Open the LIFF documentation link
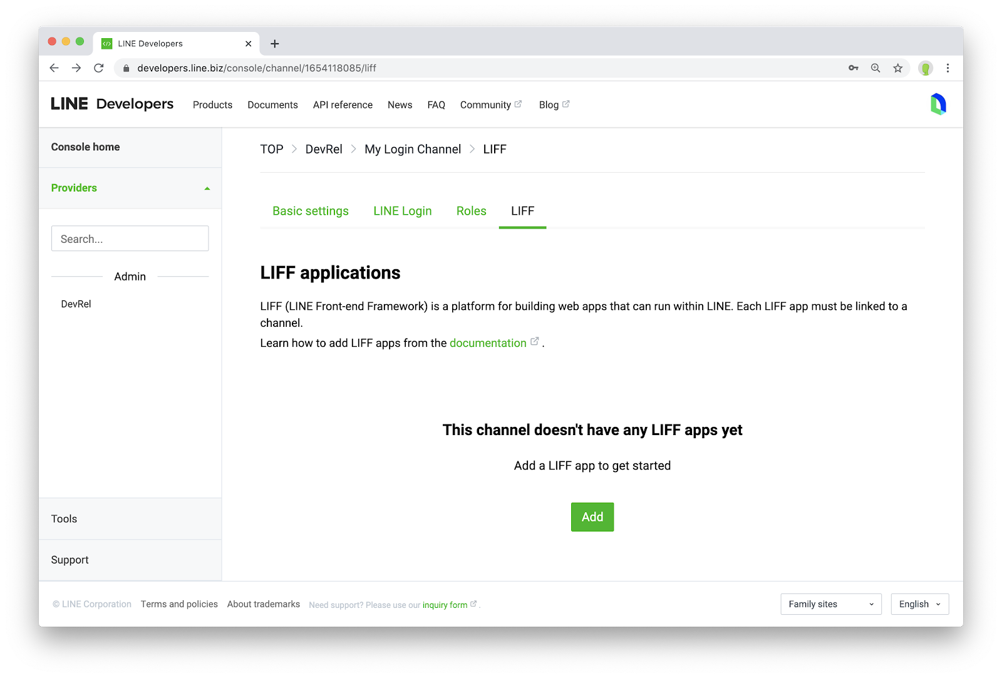This screenshot has width=1002, height=678. (x=488, y=343)
